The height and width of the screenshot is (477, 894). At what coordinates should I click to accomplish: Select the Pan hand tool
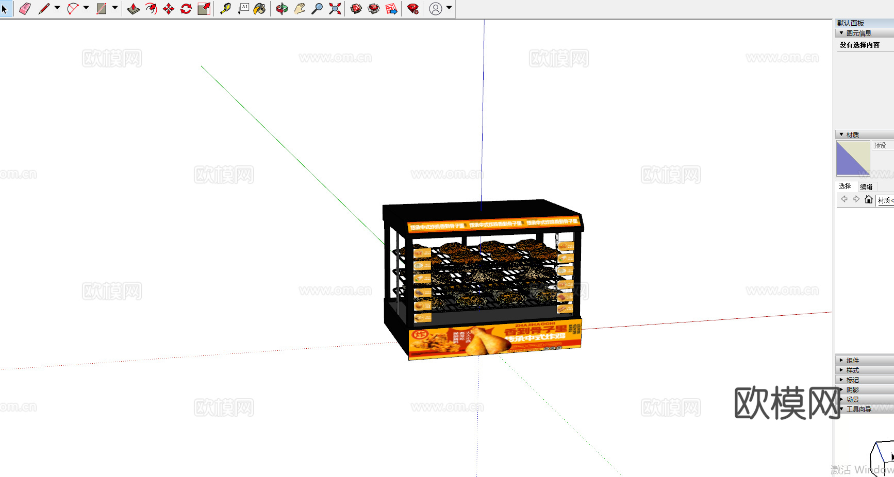300,9
